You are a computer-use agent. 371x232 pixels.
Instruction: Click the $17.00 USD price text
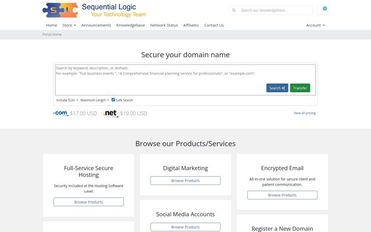tap(83, 113)
